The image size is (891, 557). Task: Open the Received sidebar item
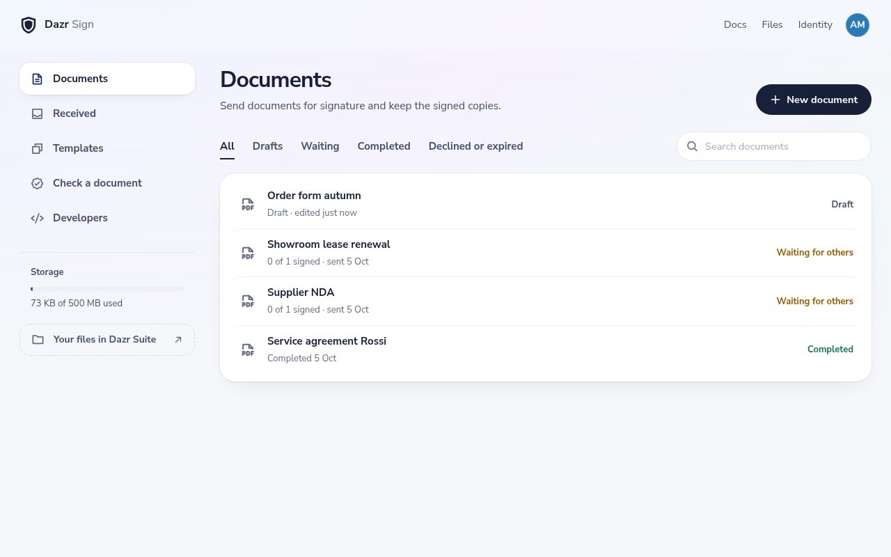[107, 113]
